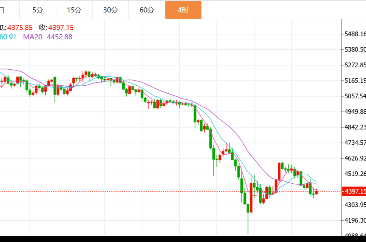
Task: Click the 4303.95 price axis label
Action: [355, 205]
